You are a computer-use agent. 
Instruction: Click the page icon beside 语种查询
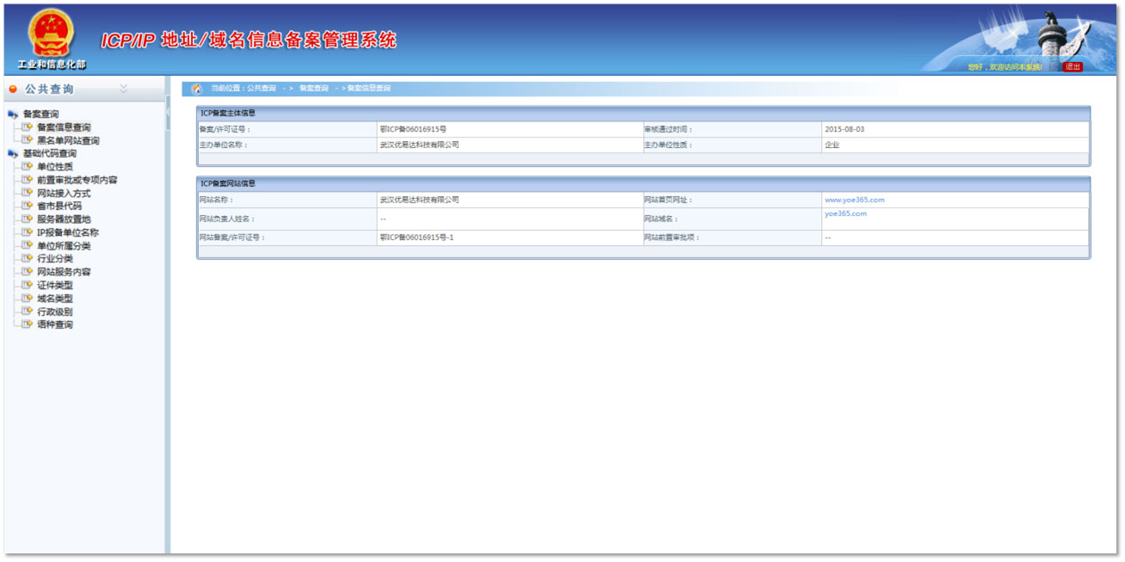click(x=28, y=324)
